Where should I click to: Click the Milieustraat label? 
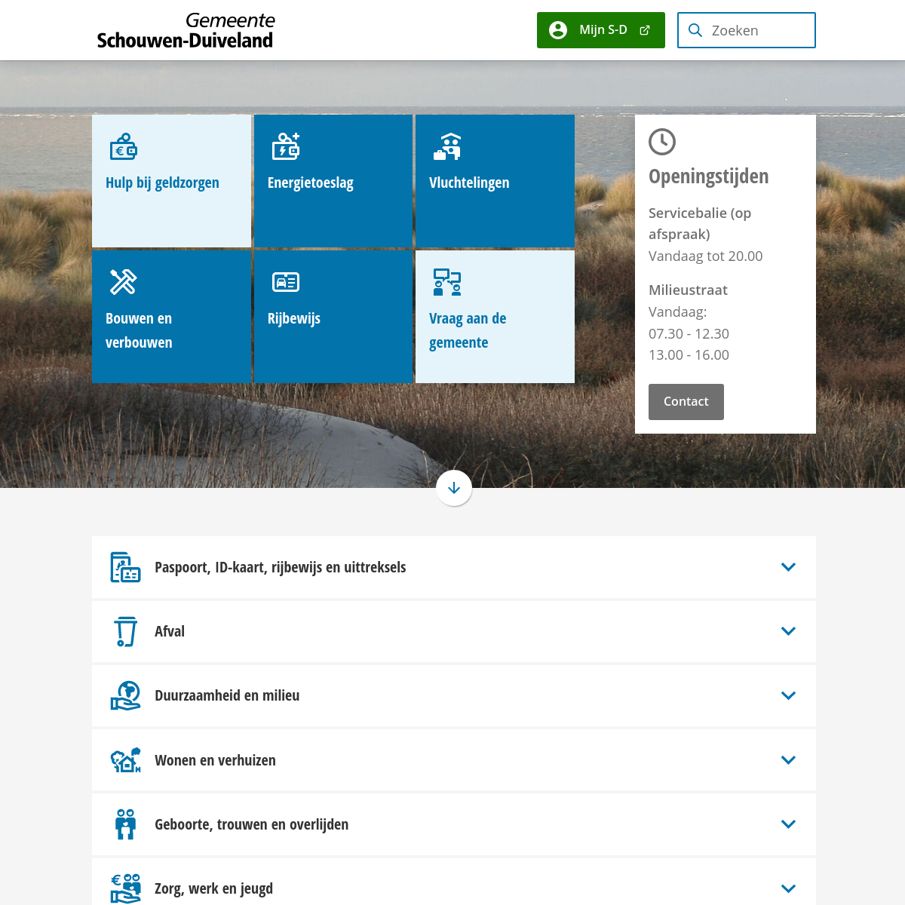tap(688, 290)
